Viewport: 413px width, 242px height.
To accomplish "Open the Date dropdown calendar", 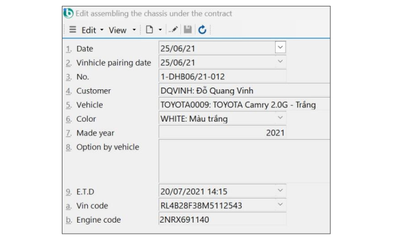I will coord(280,48).
